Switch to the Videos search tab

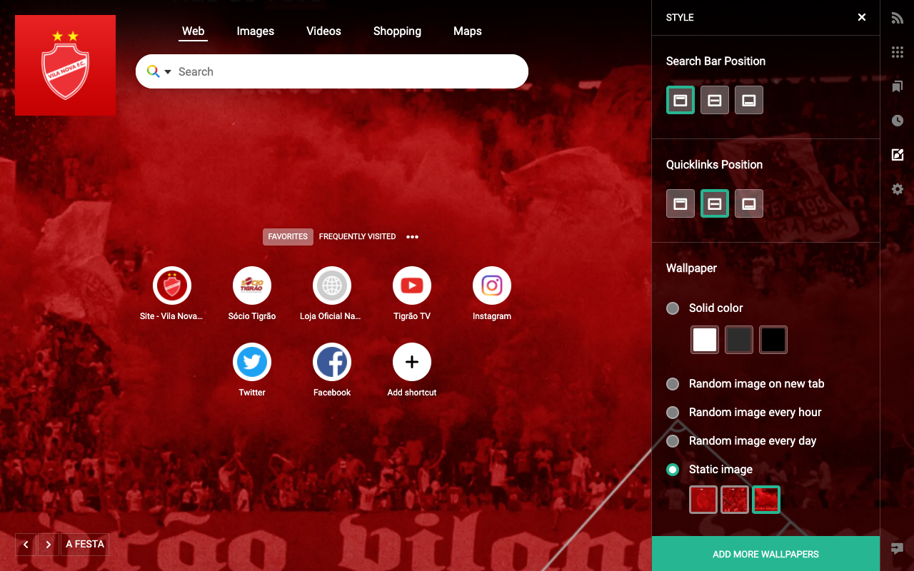coord(323,31)
